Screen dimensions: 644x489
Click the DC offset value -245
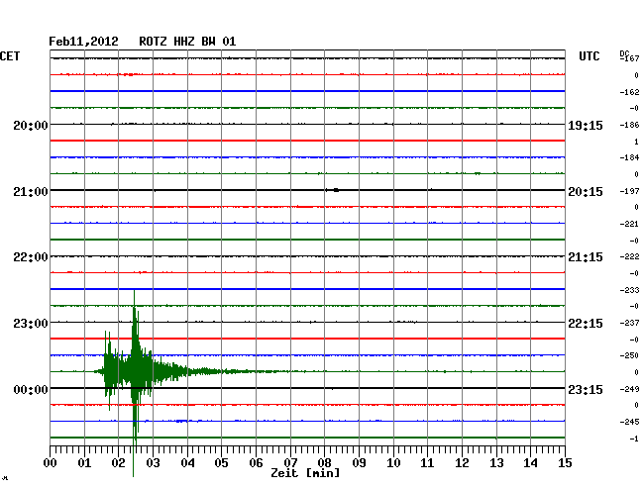click(629, 422)
